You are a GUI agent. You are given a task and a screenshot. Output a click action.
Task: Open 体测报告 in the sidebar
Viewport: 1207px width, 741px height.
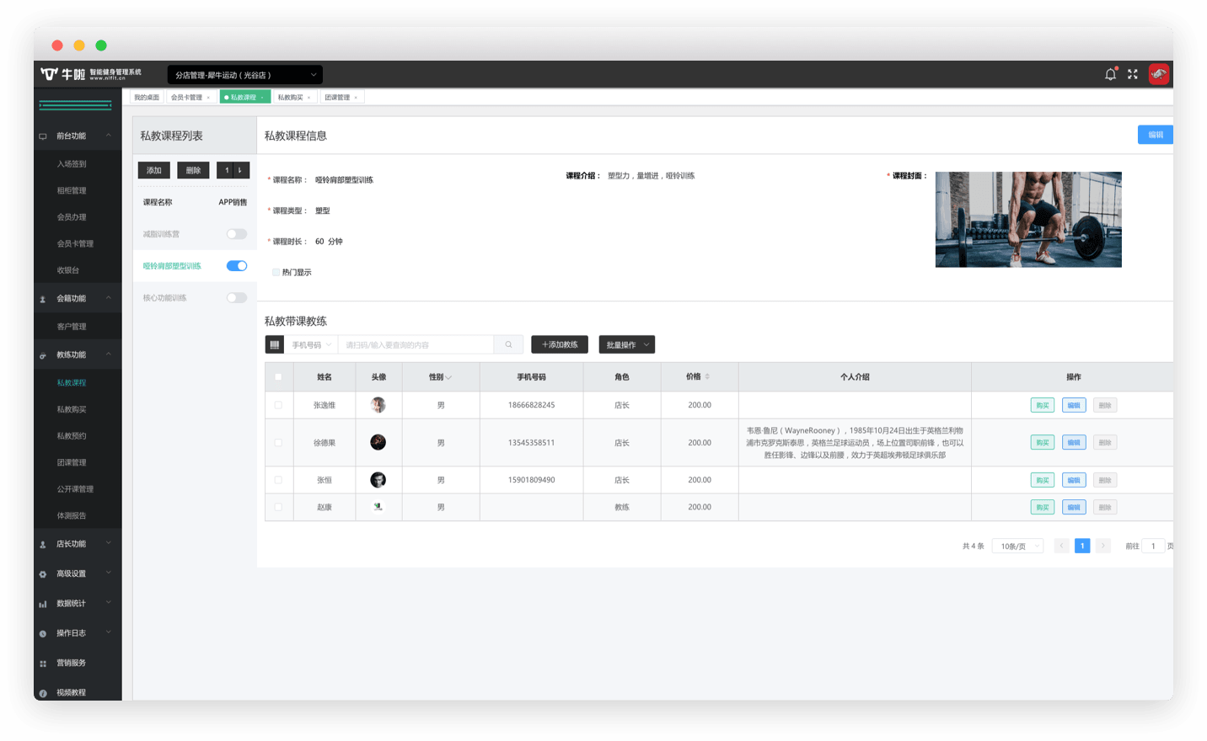coord(72,515)
